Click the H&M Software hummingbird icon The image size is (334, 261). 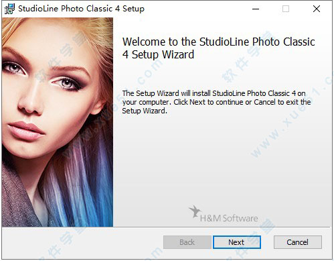(194, 211)
